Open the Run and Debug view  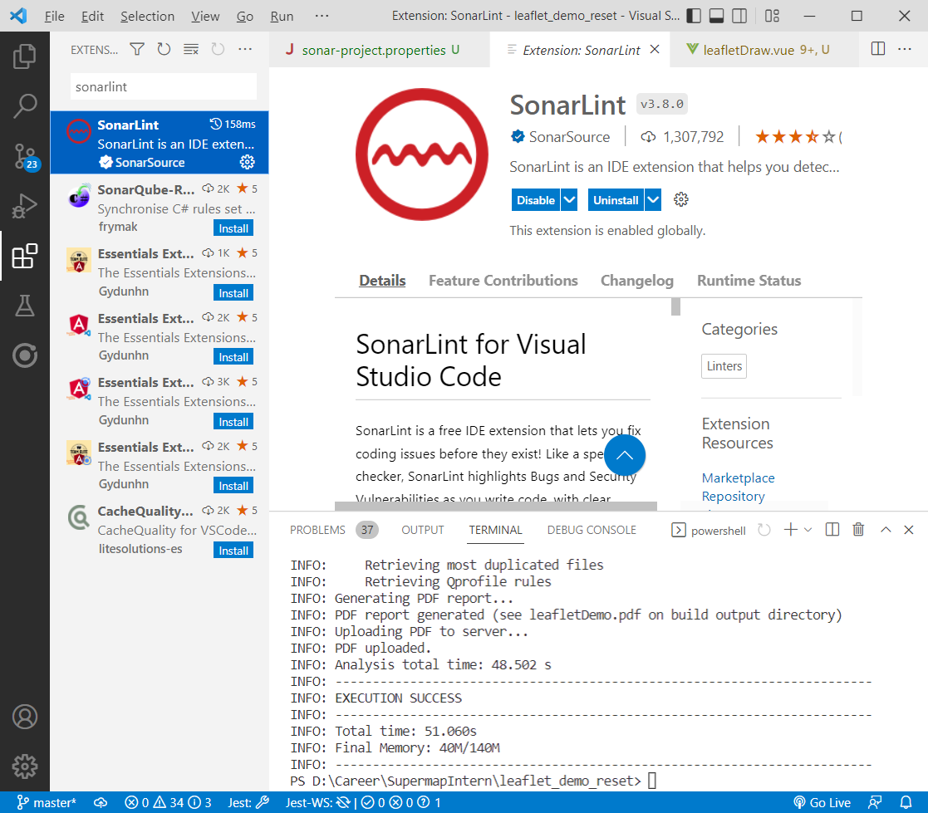tap(25, 206)
